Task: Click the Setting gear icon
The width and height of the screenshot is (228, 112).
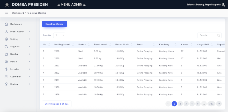Action: click(x=6, y=39)
